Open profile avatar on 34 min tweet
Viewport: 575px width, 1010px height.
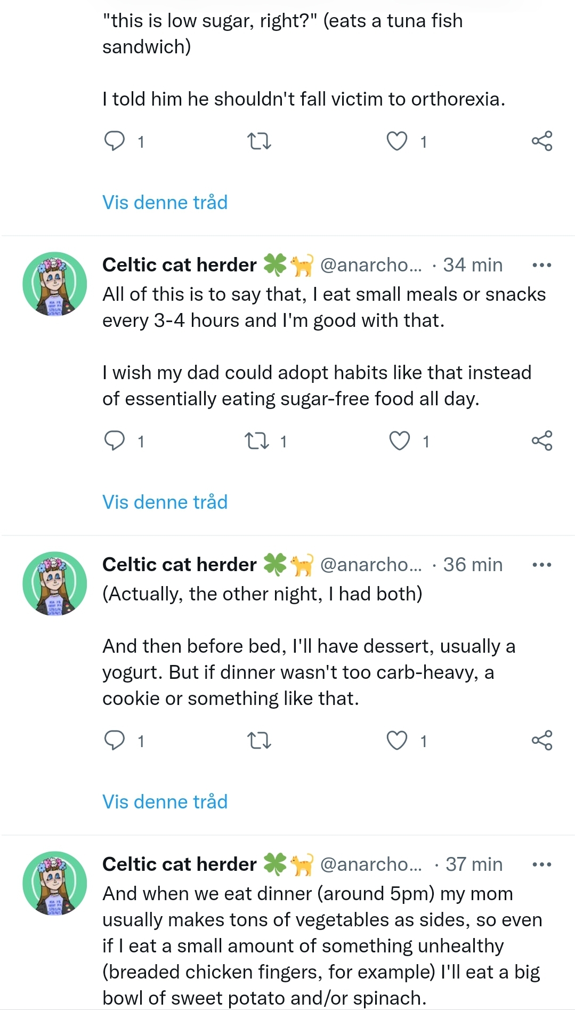(x=54, y=284)
